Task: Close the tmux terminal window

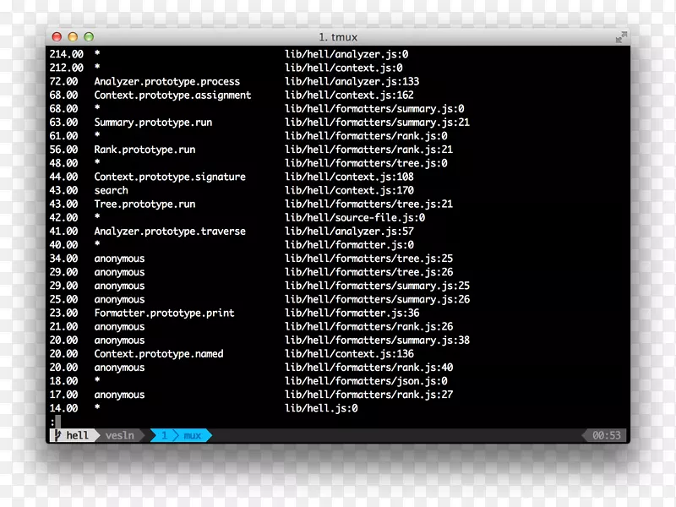Action: (x=57, y=36)
